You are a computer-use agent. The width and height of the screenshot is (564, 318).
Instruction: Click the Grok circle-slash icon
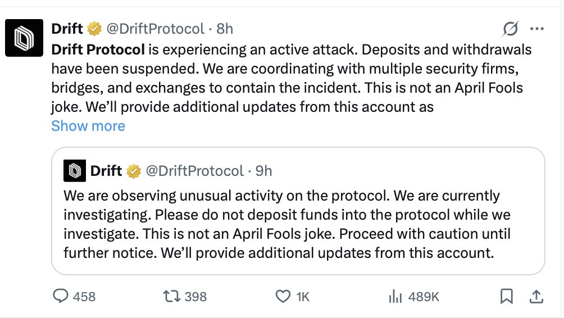click(x=511, y=28)
